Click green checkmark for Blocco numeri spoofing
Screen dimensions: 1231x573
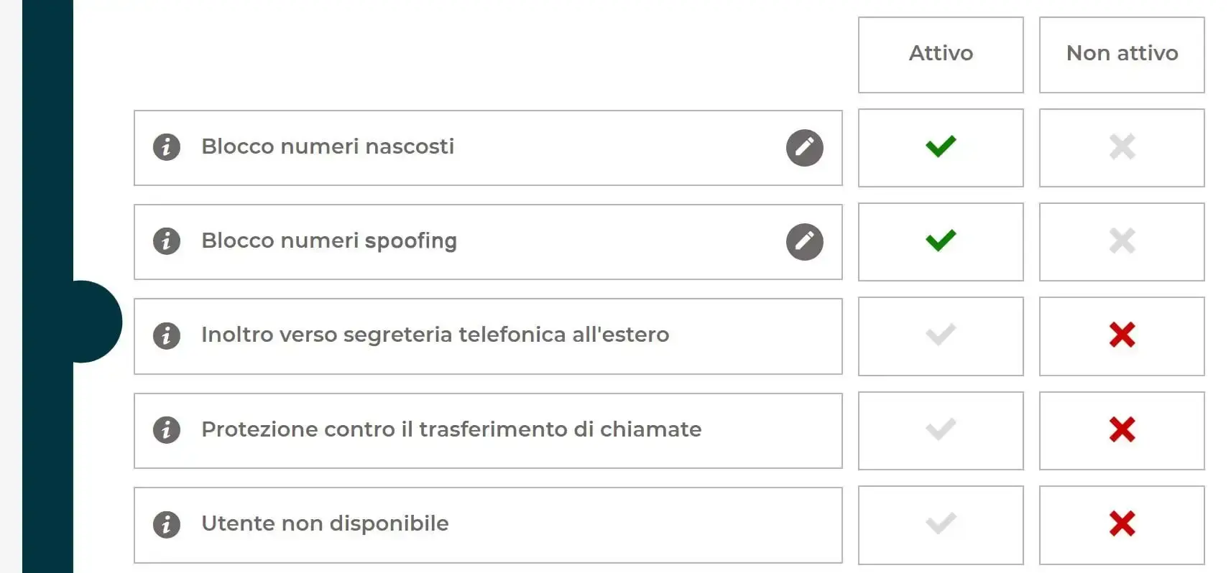941,241
